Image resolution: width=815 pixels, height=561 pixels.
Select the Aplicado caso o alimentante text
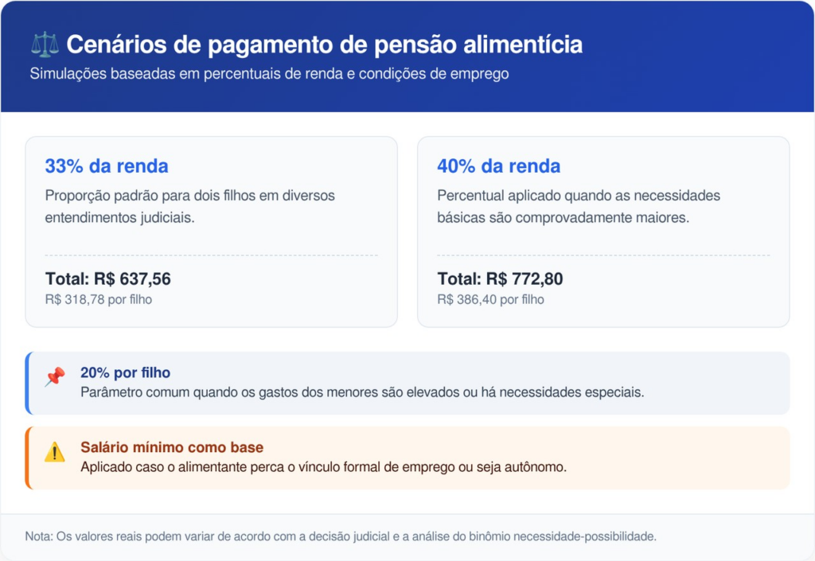click(324, 467)
